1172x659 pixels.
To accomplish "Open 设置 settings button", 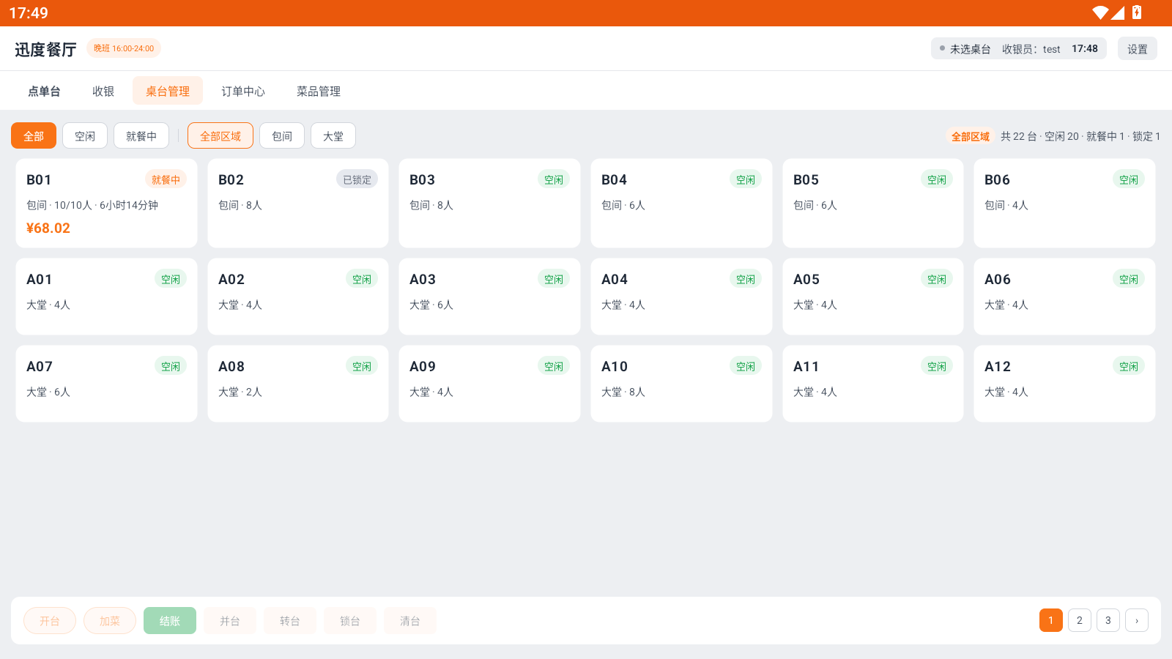I will (x=1138, y=49).
